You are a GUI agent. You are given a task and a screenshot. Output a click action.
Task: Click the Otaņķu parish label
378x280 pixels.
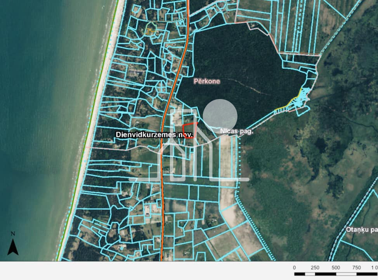(361, 230)
